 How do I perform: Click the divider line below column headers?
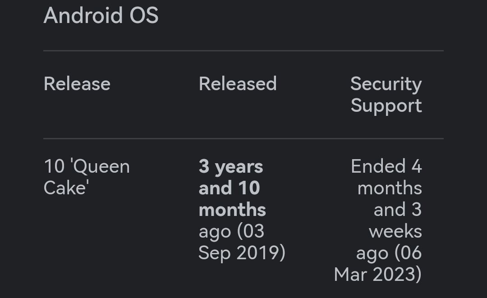[x=243, y=138]
